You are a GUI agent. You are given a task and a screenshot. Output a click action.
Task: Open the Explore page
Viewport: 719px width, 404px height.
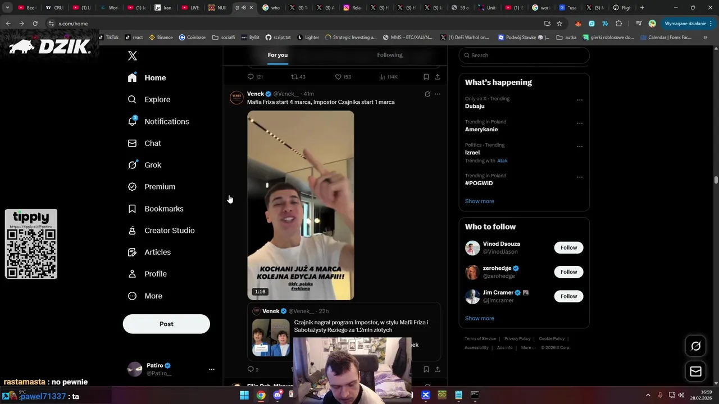point(149,99)
